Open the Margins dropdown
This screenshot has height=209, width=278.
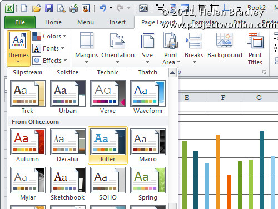point(87,48)
